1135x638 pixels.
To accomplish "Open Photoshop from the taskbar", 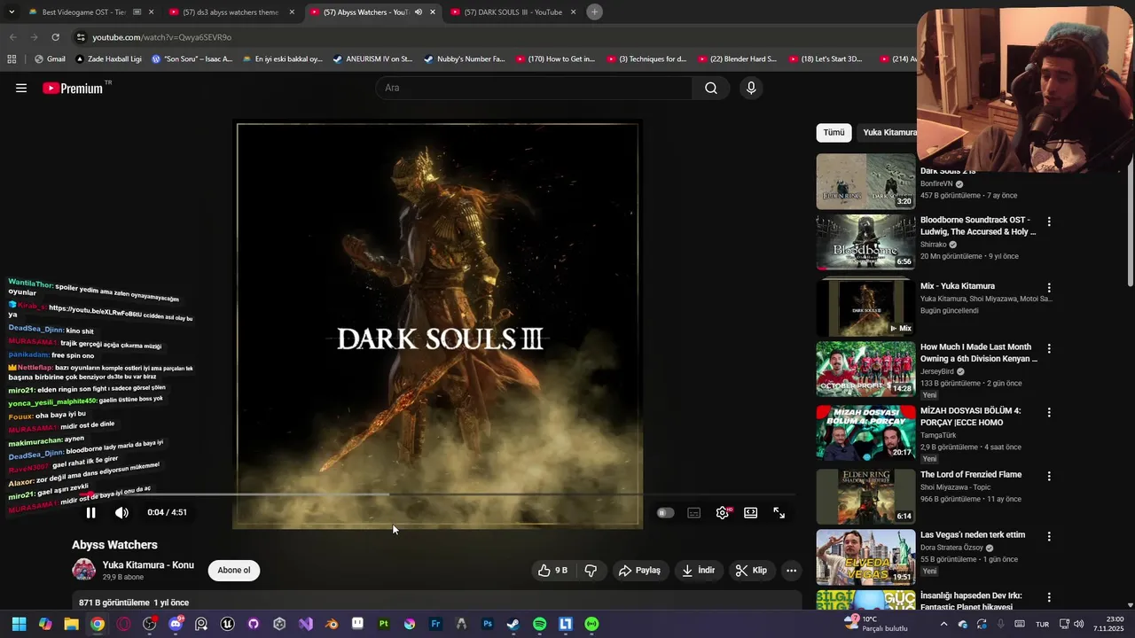I will point(487,624).
